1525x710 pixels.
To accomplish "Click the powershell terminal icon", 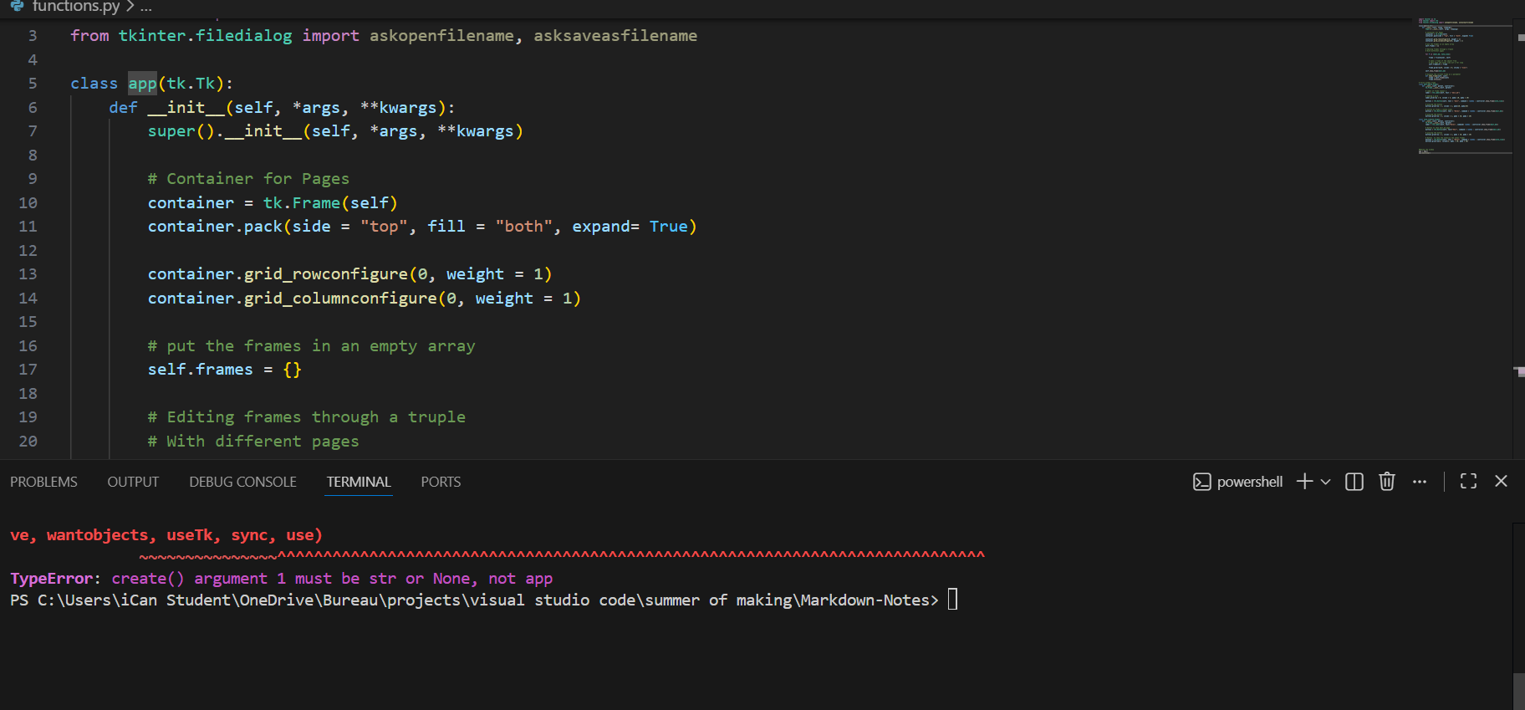I will tap(1201, 482).
